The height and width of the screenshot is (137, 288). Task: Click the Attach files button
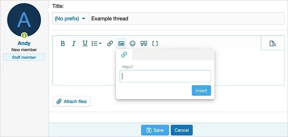click(x=71, y=101)
